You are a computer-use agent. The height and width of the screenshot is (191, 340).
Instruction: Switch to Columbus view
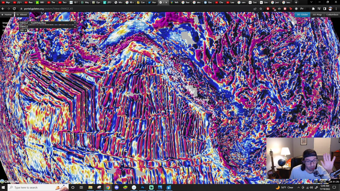click(x=332, y=15)
